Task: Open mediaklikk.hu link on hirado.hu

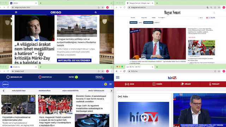Action: tap(14, 77)
